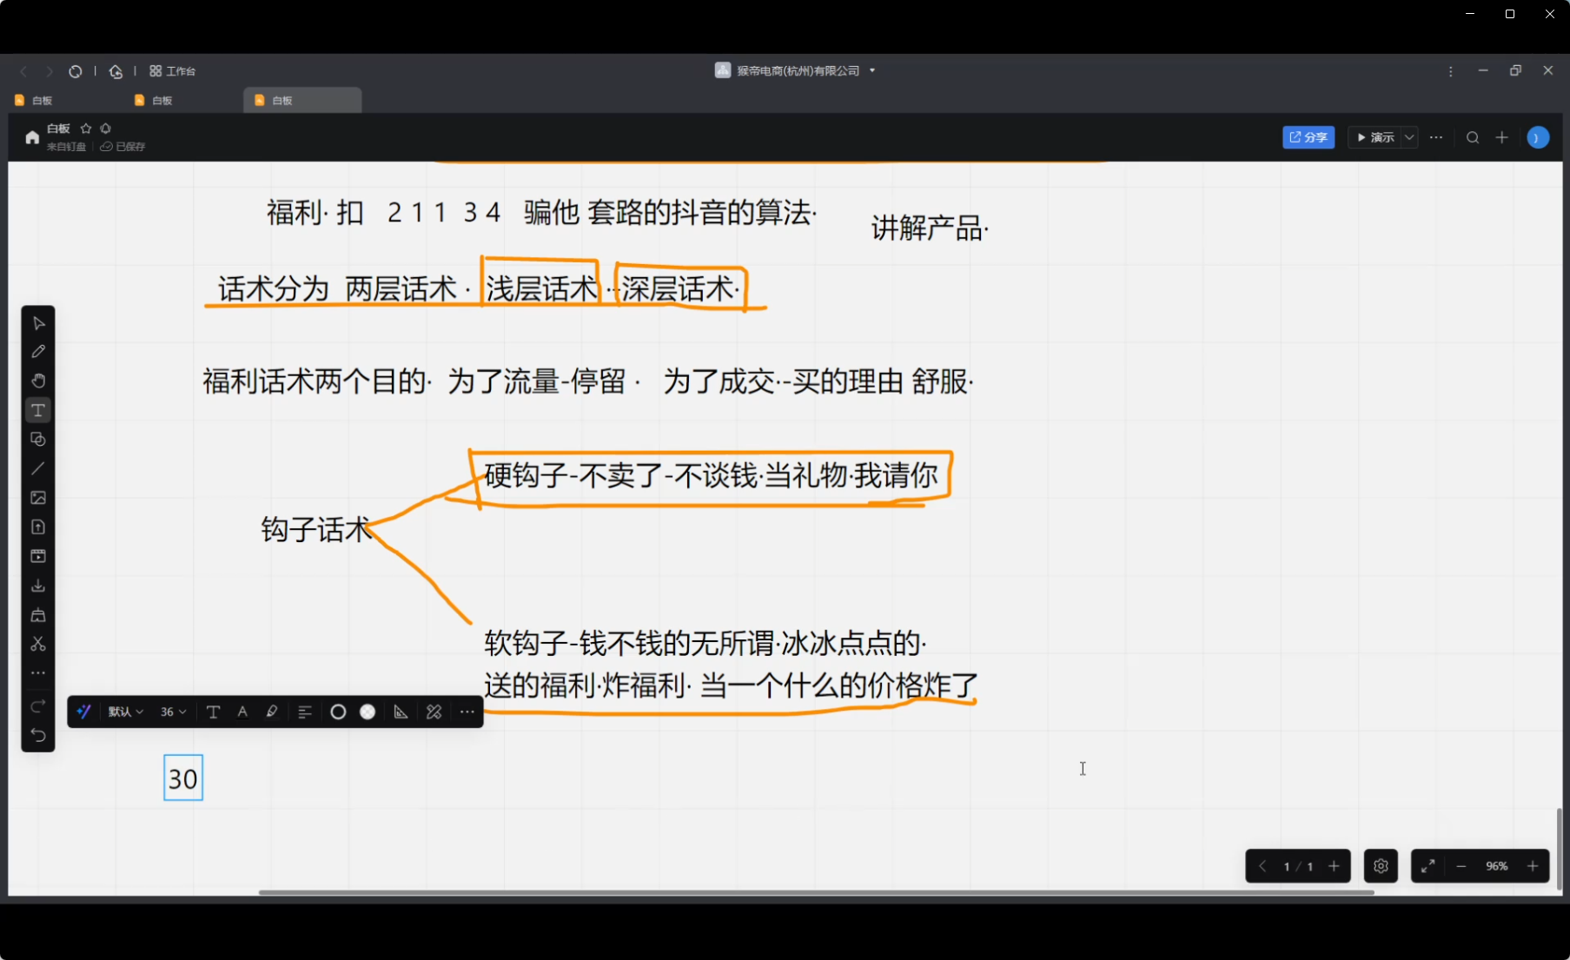Screen dimensions: 1570x960
Task: Switch to the first 白板 tab
Action: (42, 101)
